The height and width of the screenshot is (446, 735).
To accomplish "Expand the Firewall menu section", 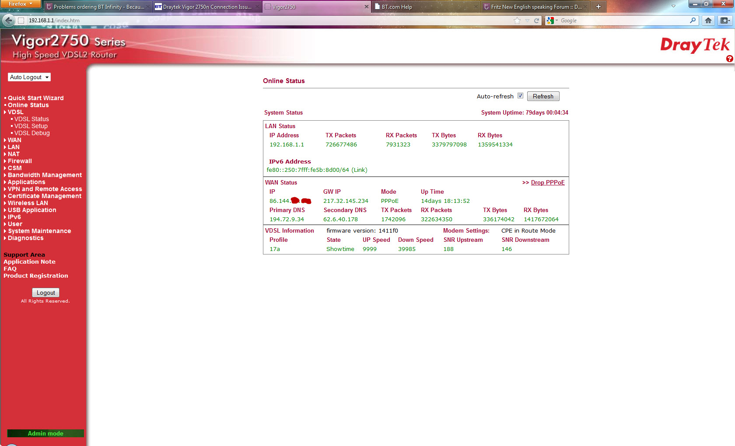I will [20, 161].
